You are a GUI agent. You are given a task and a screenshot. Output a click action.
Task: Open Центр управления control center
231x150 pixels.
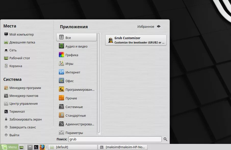(x=21, y=104)
